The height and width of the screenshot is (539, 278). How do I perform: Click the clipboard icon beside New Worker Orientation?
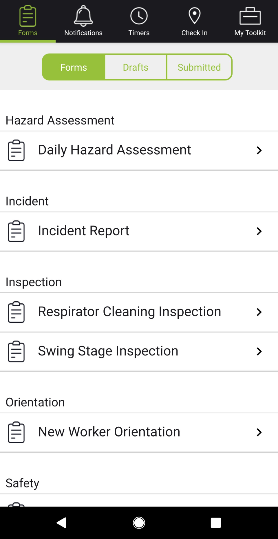click(16, 432)
